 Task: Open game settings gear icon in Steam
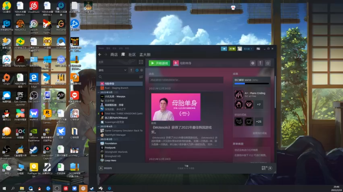coord(253,63)
